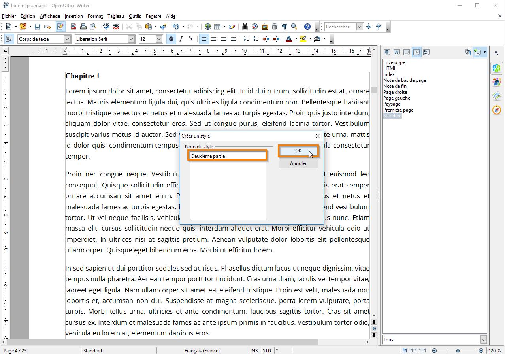Select Fill Format Mode paint bucket
Image resolution: width=505 pixels, height=354 pixels.
(468, 52)
